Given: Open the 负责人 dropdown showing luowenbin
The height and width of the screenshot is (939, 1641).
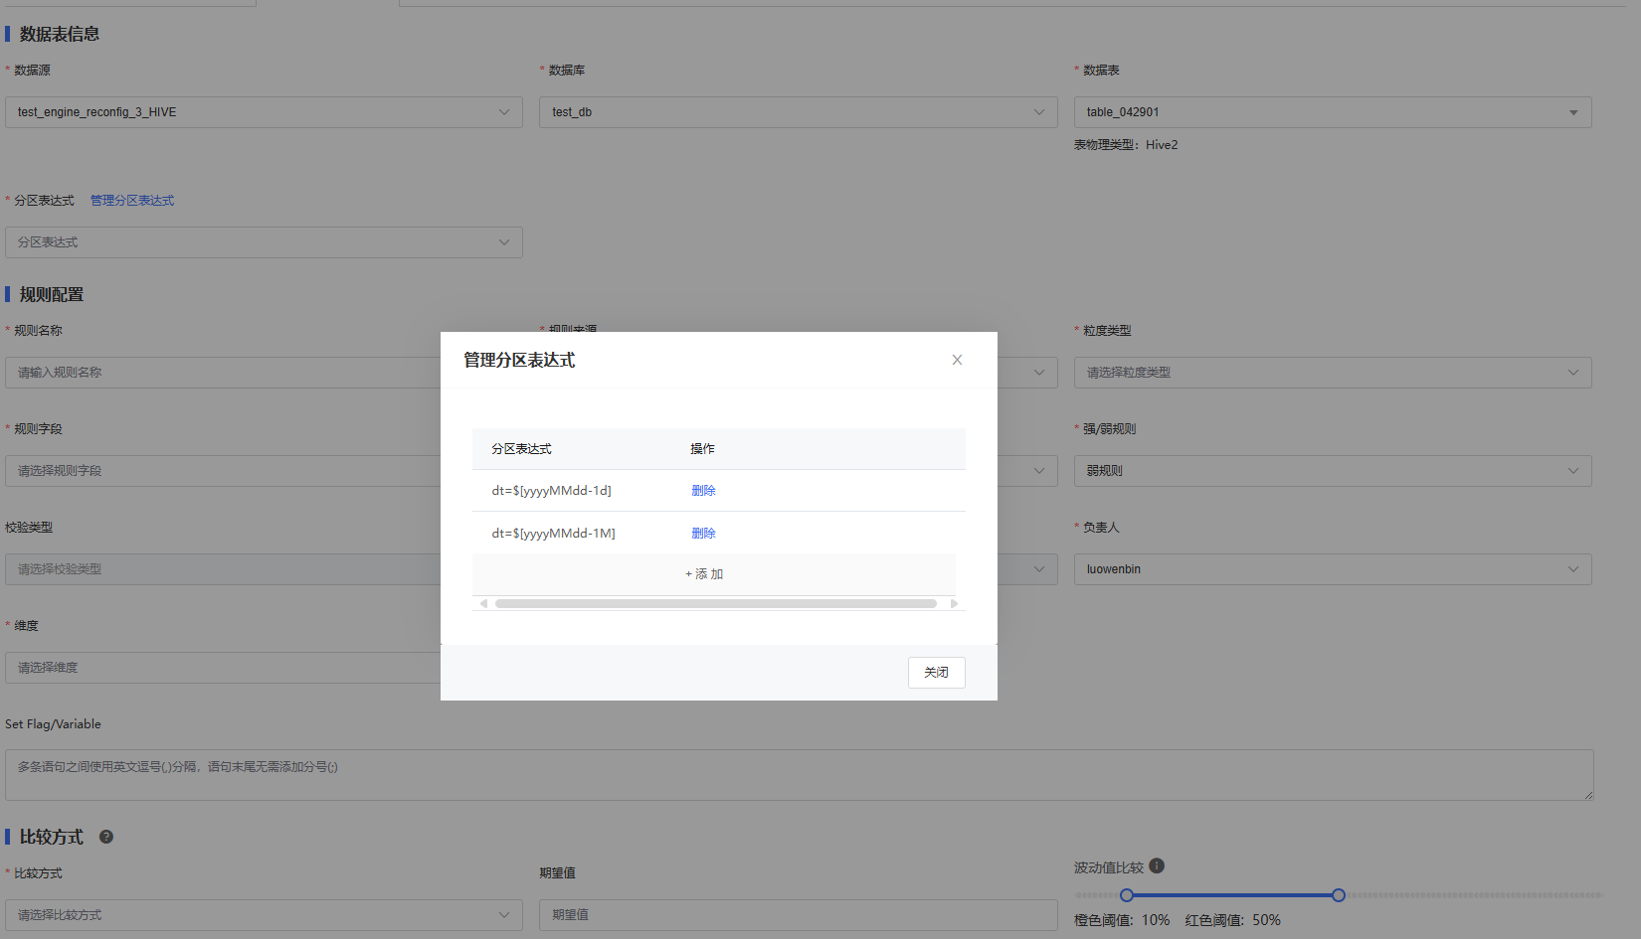Looking at the screenshot, I should click(x=1333, y=569).
